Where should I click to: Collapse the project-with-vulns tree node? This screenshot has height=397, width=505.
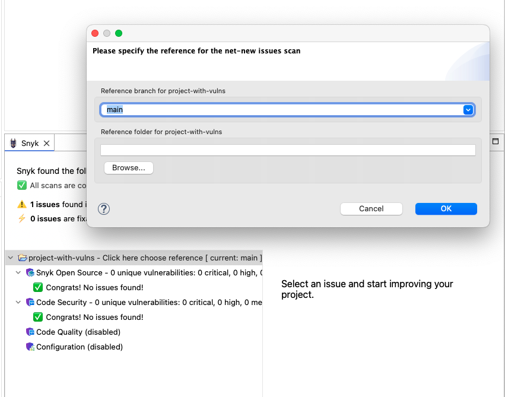11,258
